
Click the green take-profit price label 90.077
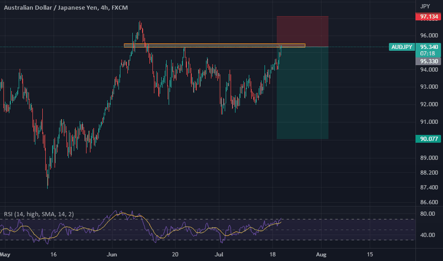tap(428, 139)
